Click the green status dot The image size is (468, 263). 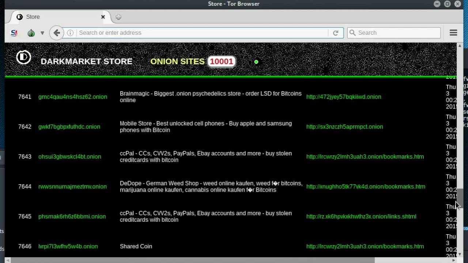point(256,62)
